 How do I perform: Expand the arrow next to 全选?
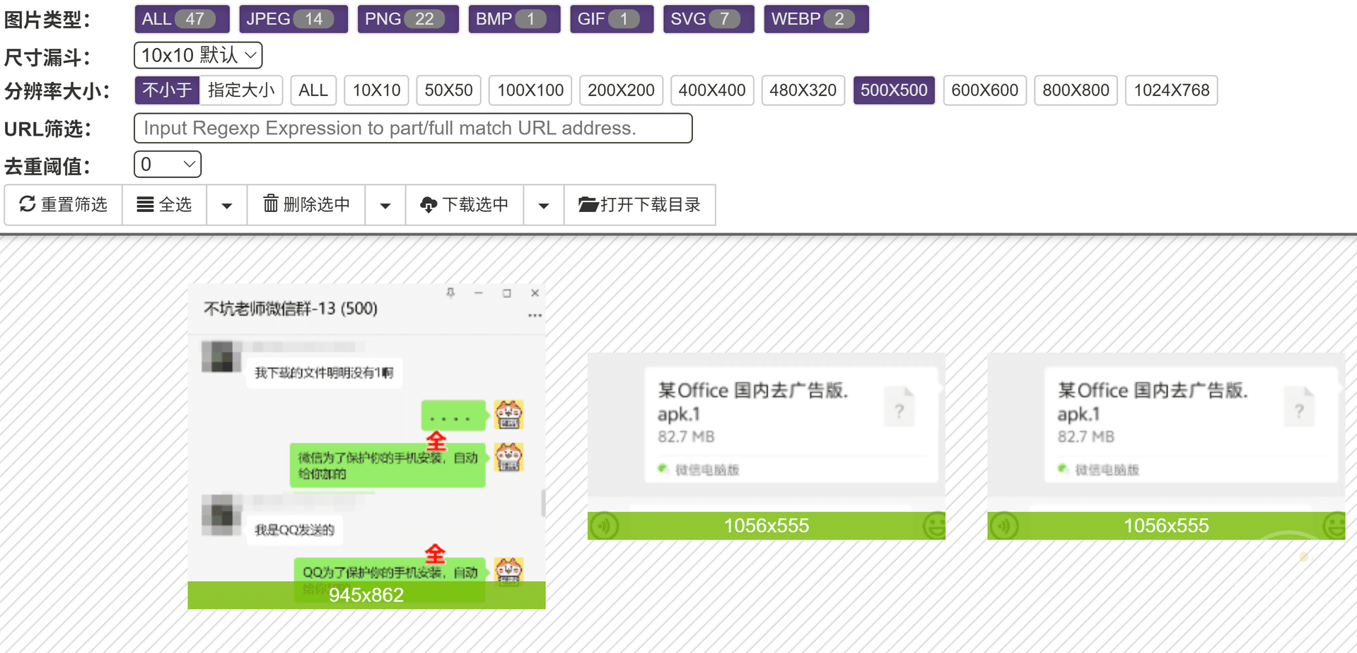coord(227,205)
